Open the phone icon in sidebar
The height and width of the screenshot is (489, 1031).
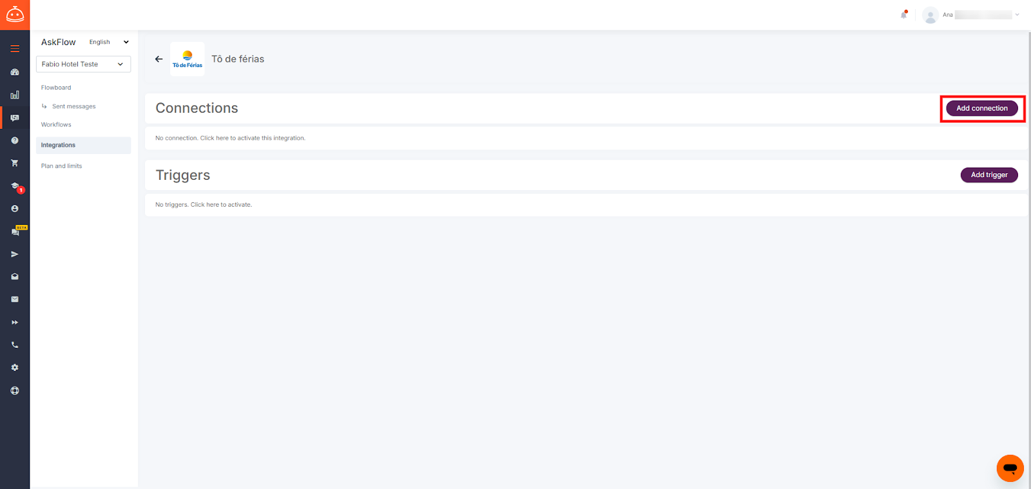click(15, 345)
